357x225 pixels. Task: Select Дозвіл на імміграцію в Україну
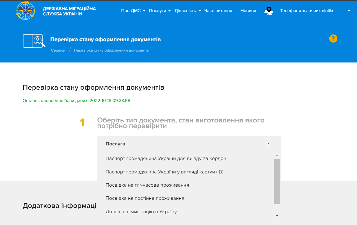coord(141,212)
